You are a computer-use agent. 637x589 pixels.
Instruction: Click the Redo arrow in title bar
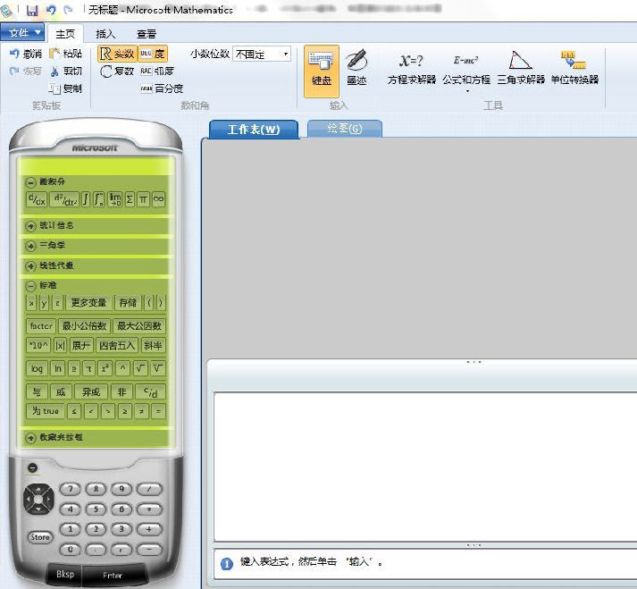68,10
